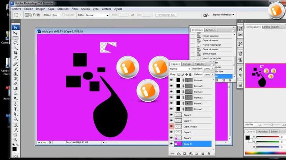The image size is (286, 160).
Task: Select the Clone Stamp tool
Action: pos(15,73)
